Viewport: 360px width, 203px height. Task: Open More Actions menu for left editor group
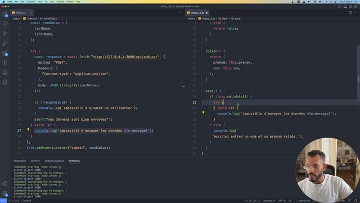[180, 12]
